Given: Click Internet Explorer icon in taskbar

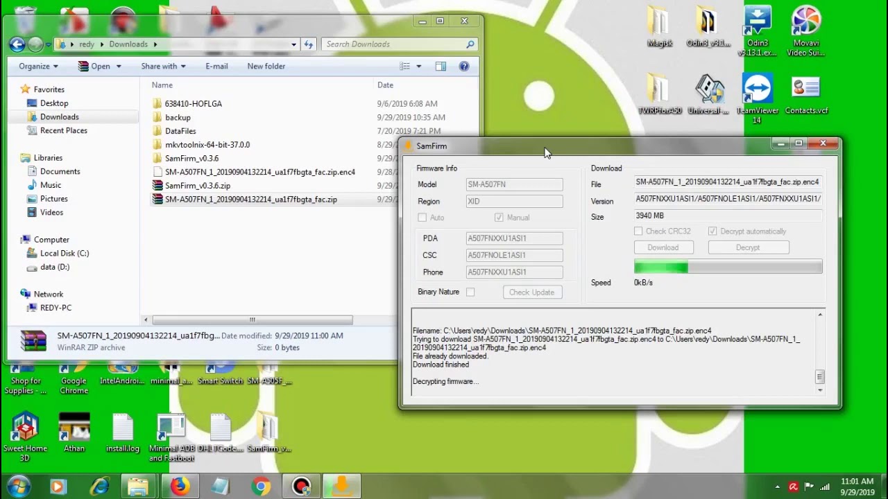Looking at the screenshot, I should (100, 487).
